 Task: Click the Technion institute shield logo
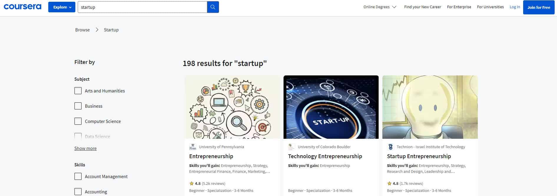pyautogui.click(x=391, y=147)
